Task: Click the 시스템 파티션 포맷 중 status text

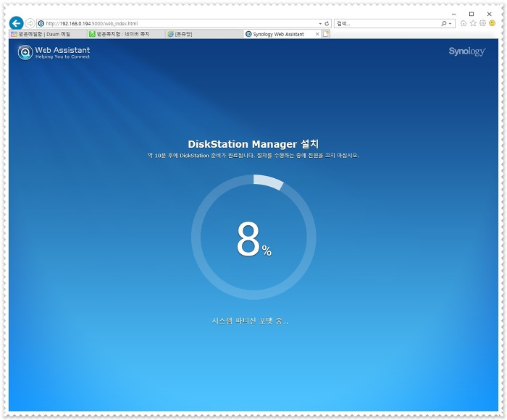Action: coord(250,321)
